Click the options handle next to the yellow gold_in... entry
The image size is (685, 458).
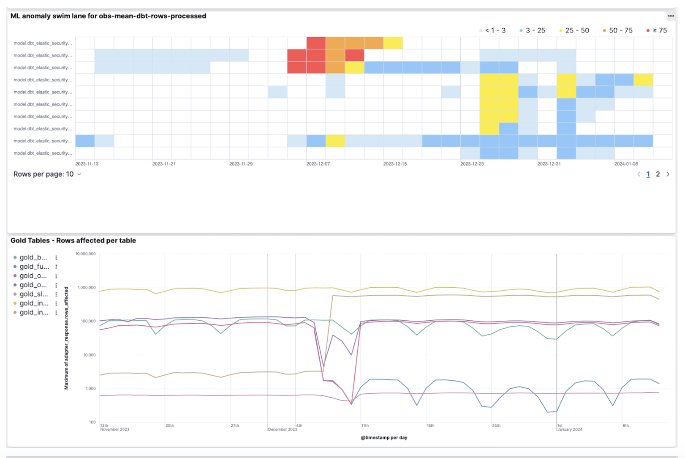[x=56, y=304]
